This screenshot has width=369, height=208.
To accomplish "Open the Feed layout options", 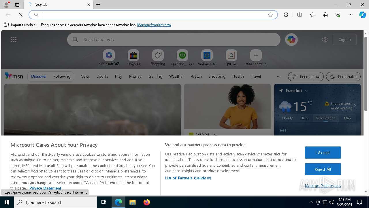I will [306, 77].
